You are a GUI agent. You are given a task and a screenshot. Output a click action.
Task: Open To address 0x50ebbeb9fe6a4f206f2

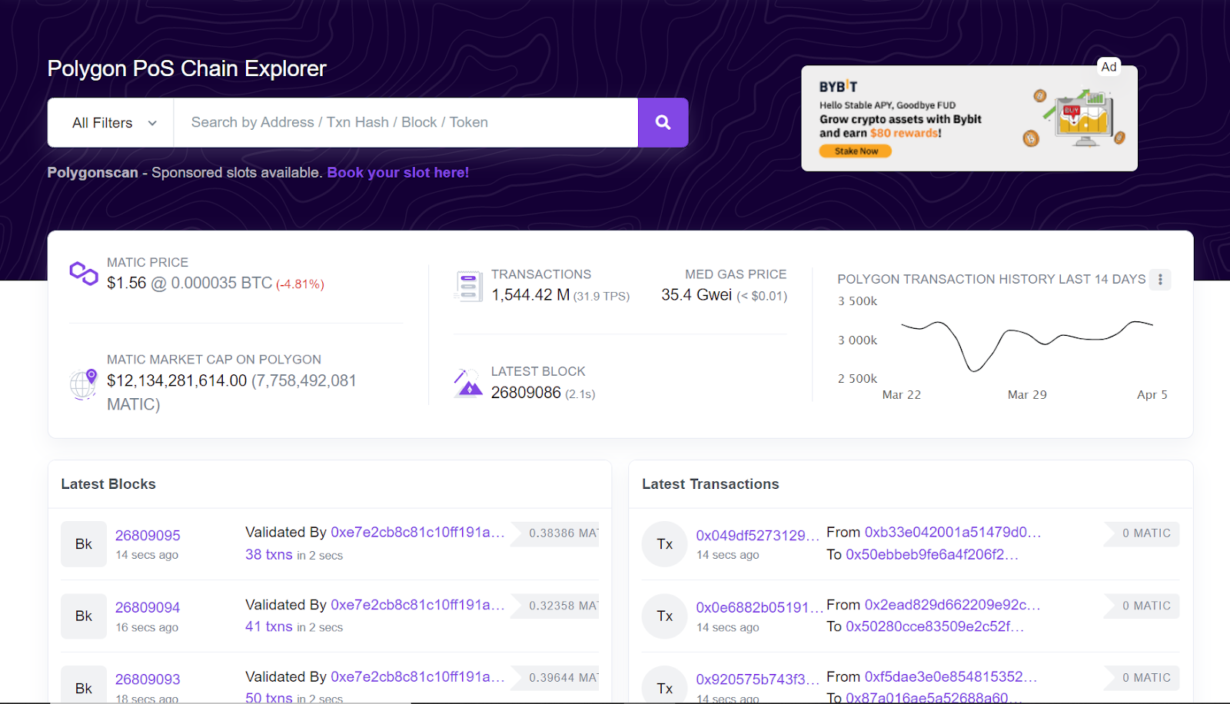pyautogui.click(x=932, y=554)
